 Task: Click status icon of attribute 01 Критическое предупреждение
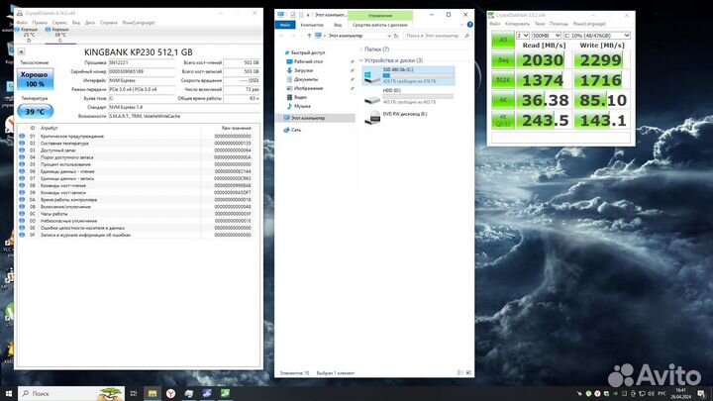click(22, 136)
